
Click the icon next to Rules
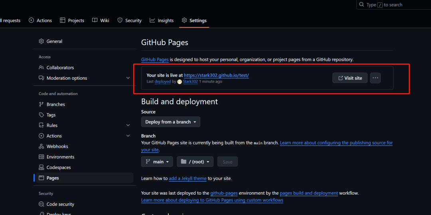(x=41, y=125)
